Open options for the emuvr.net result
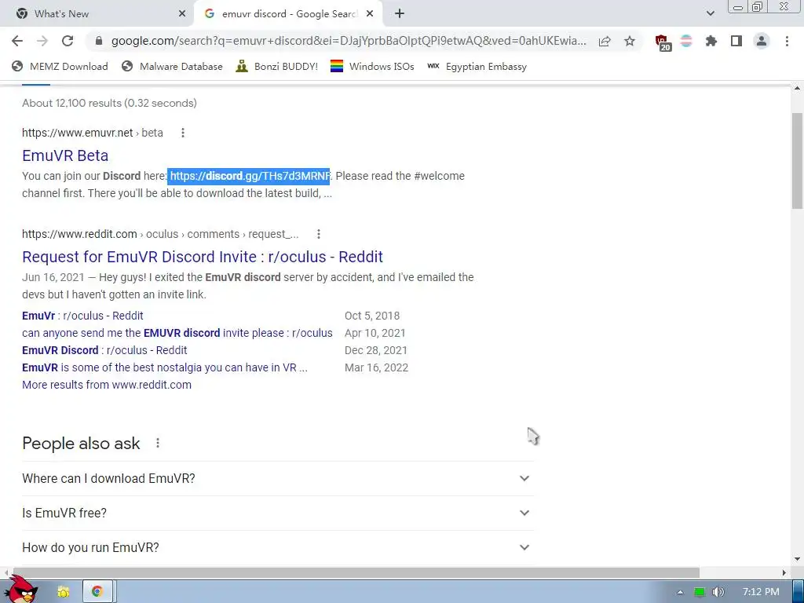 (182, 133)
